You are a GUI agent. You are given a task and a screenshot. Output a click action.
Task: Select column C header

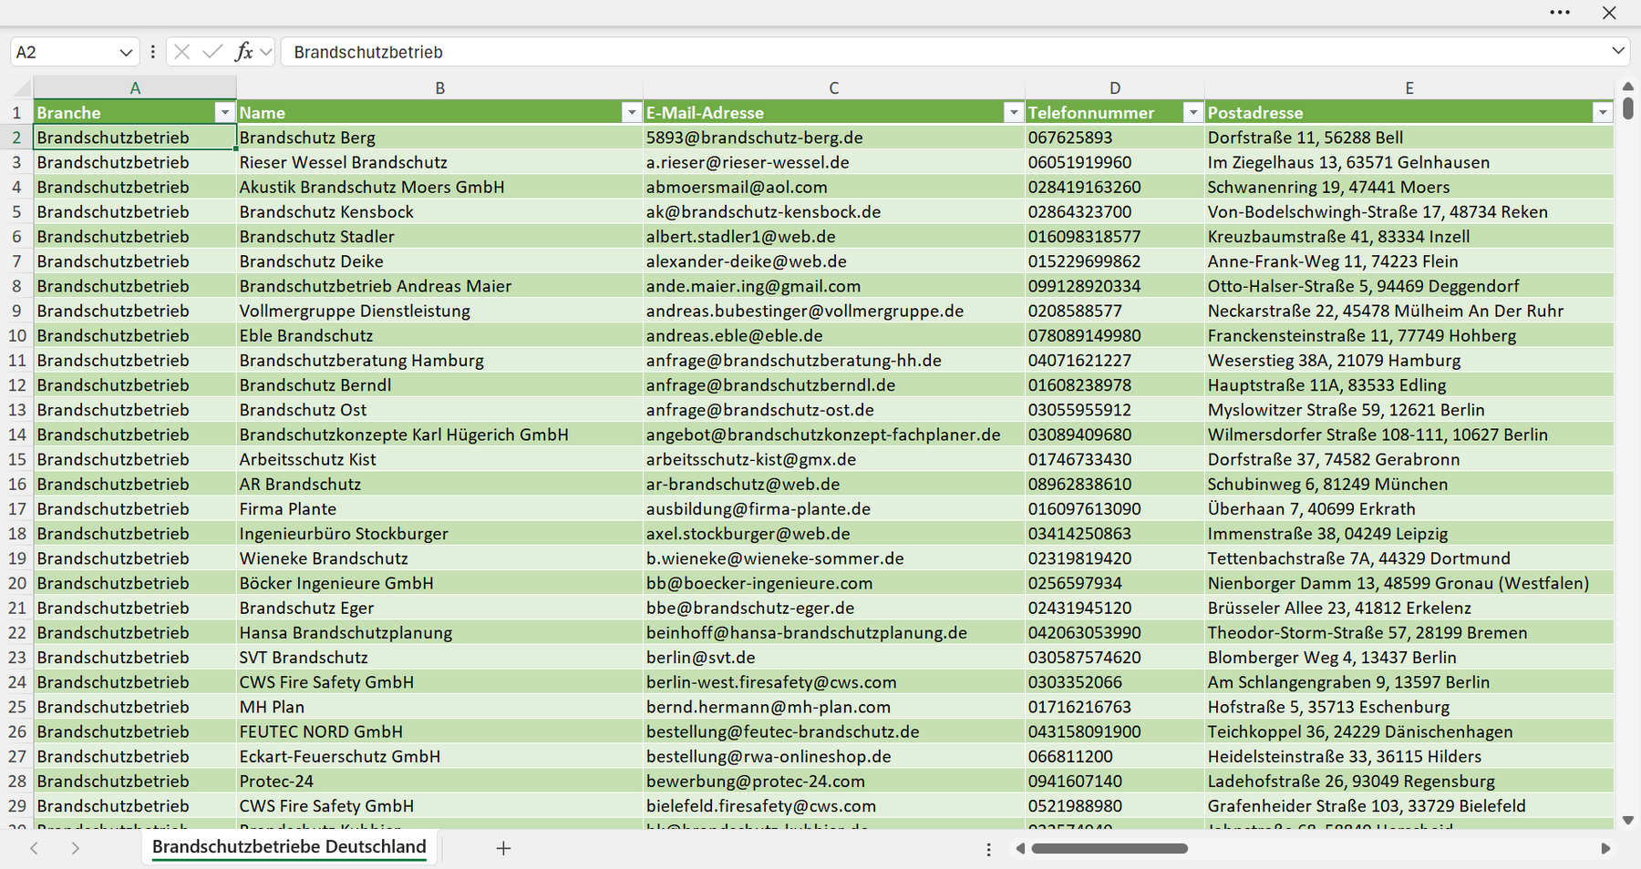coord(833,88)
